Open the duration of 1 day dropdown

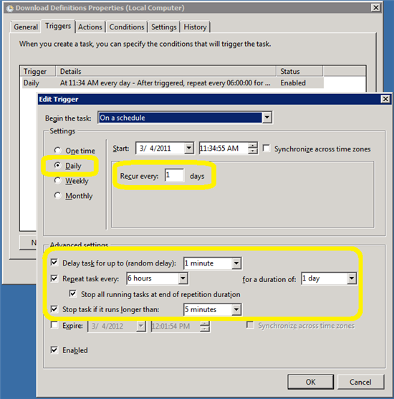point(352,278)
